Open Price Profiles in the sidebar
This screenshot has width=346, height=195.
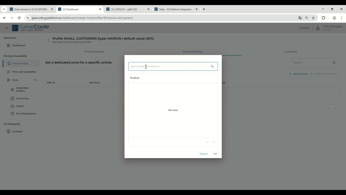click(x=21, y=63)
